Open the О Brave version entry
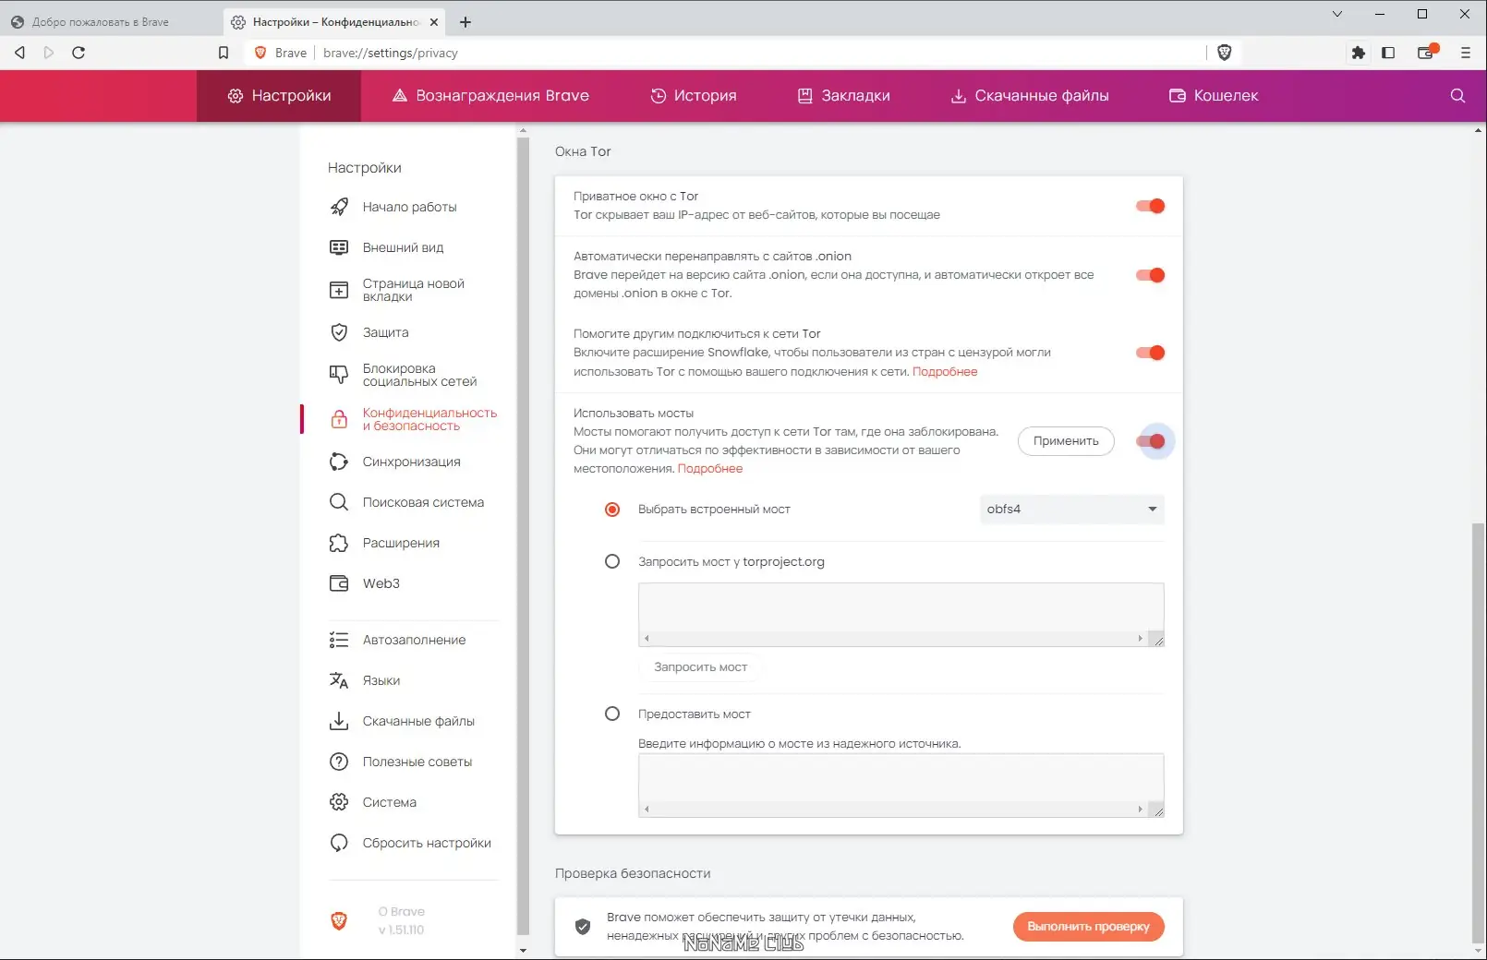The height and width of the screenshot is (960, 1487). (x=401, y=920)
